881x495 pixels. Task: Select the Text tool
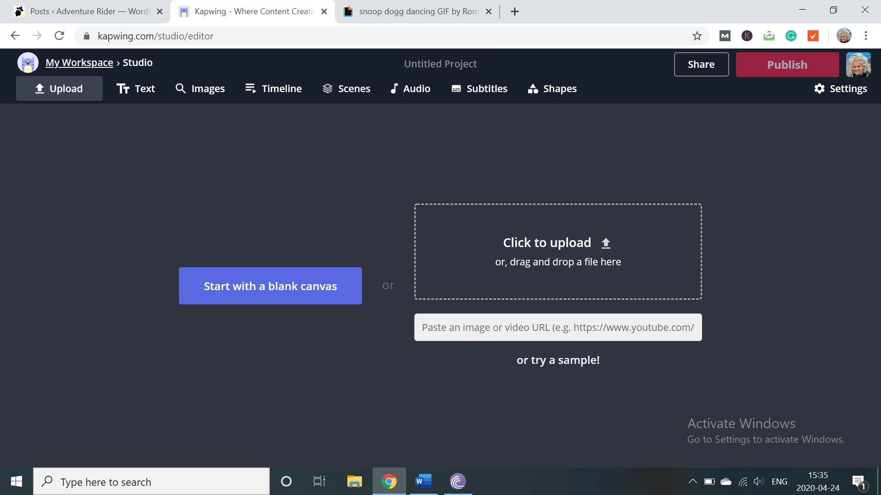136,88
